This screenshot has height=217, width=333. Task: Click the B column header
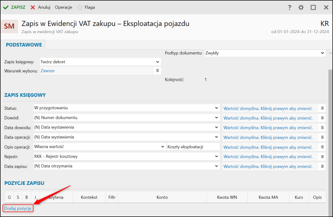tap(26, 197)
